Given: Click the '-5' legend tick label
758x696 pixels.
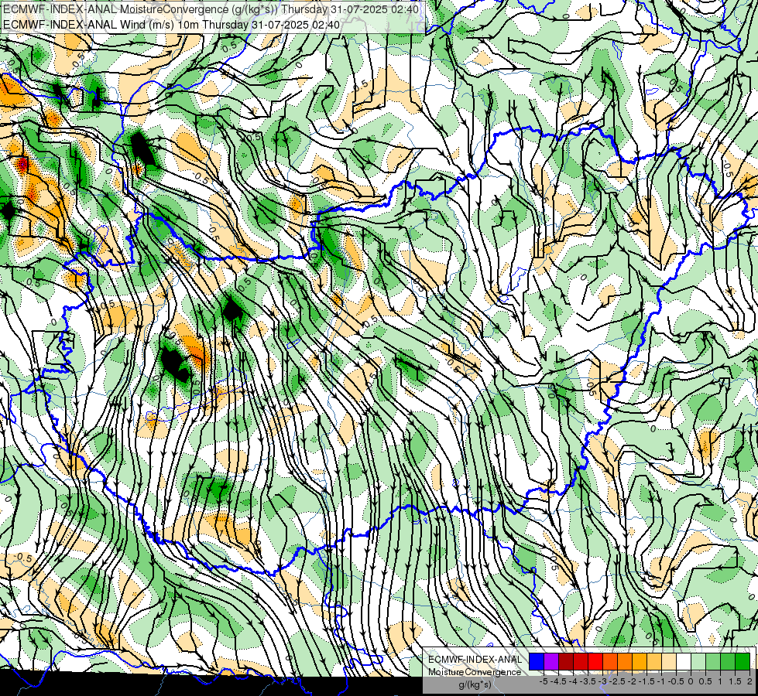Looking at the screenshot, I should coord(544,681).
